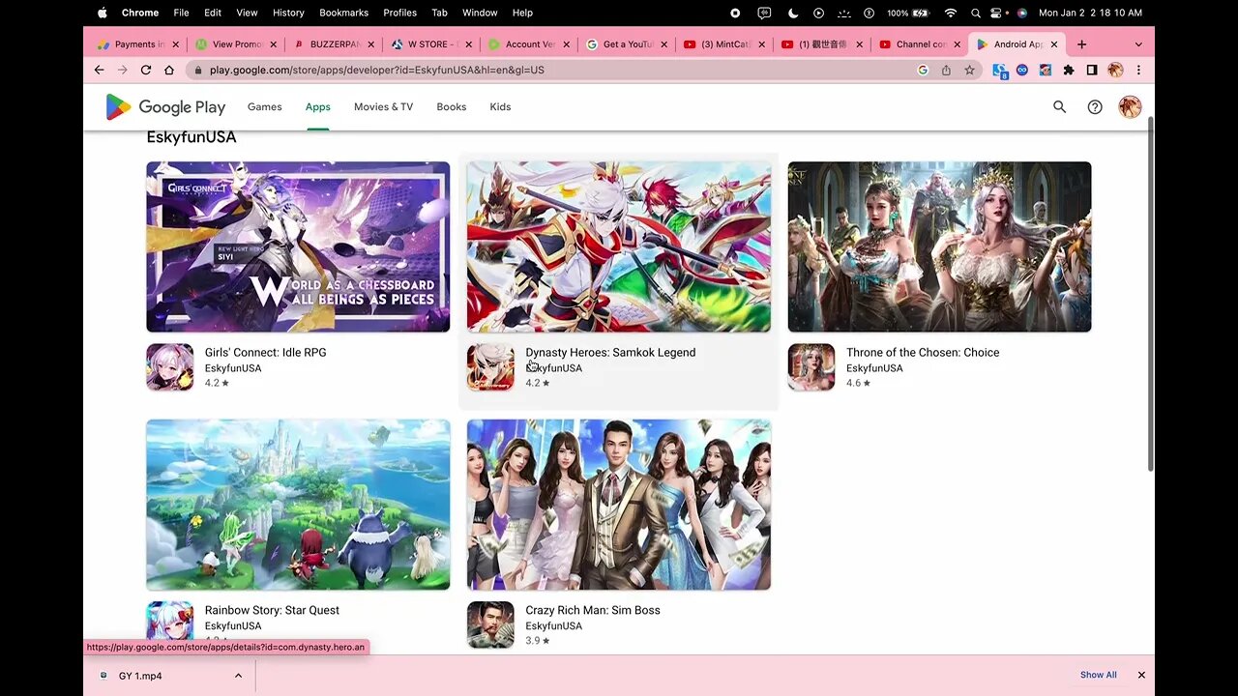Go to the browser home page
Viewport: 1238px width, 696px height.
[x=169, y=70]
